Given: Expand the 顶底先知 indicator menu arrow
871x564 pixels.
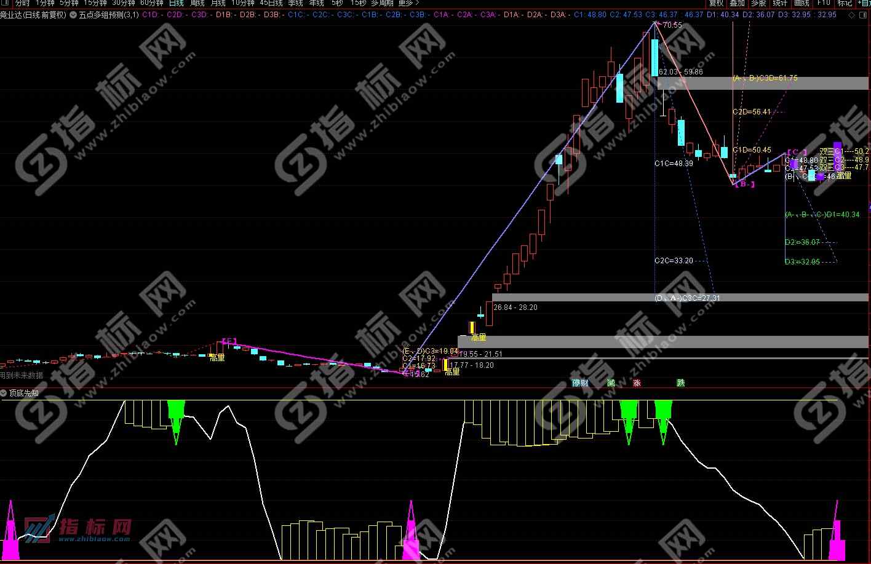Looking at the screenshot, I should pyautogui.click(x=4, y=393).
